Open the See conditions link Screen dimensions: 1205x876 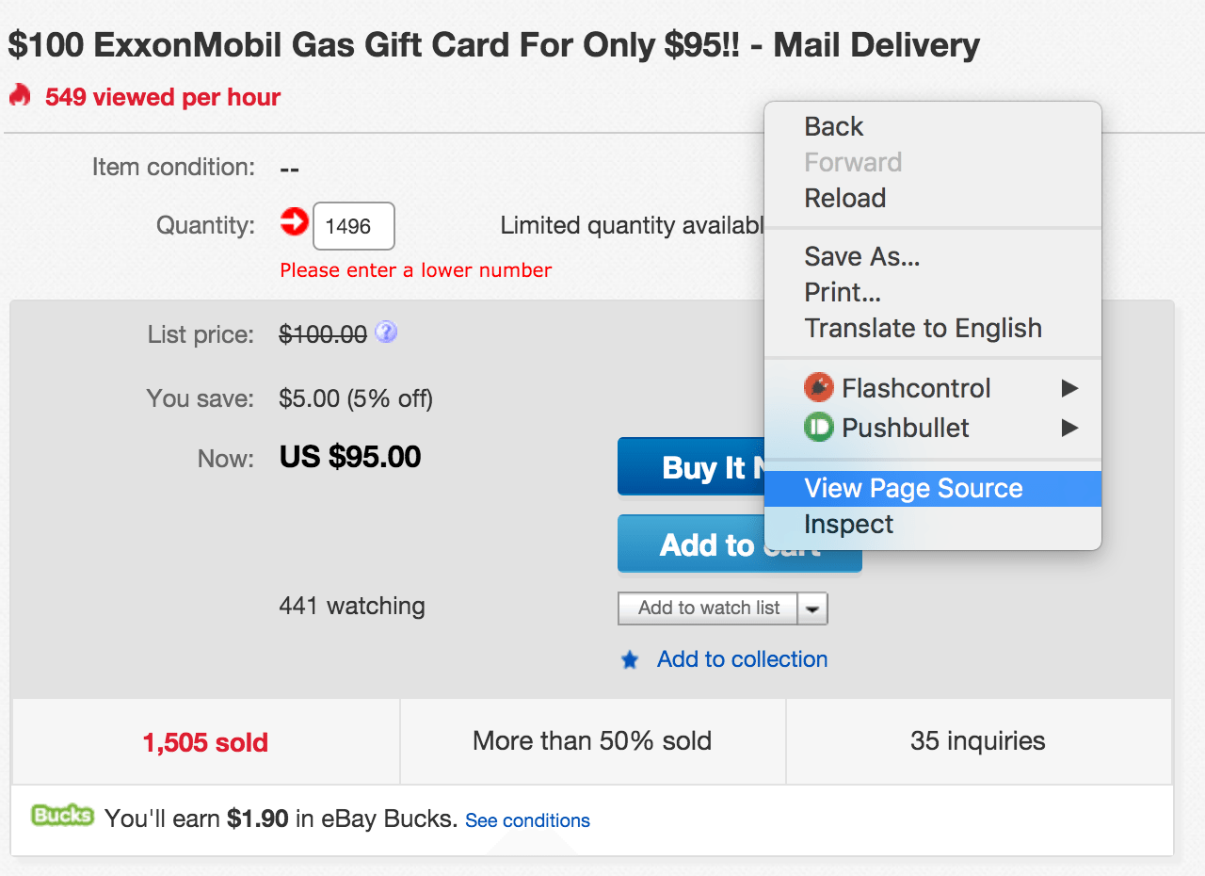point(527,820)
